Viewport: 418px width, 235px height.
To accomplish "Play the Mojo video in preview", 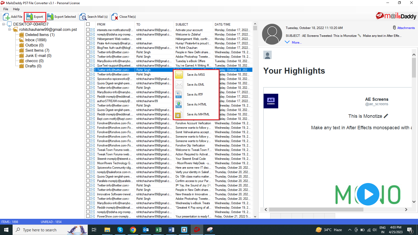I will [368, 194].
